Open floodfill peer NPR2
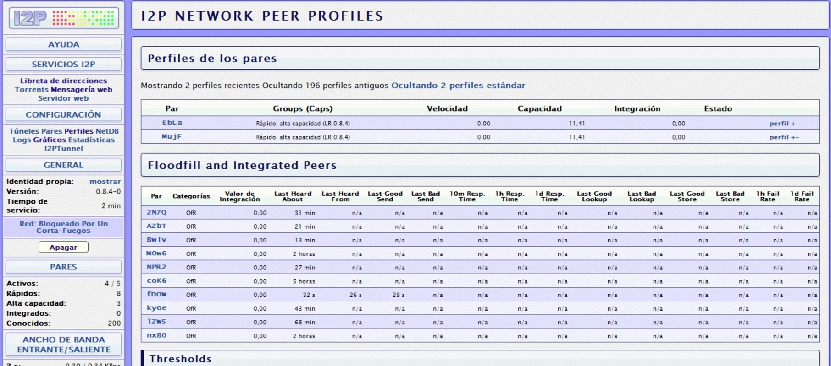Viewport: 831px width, 366px height. (156, 267)
